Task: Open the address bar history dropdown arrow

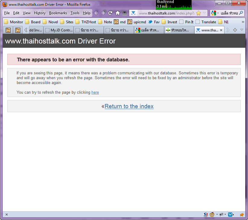Action: (x=204, y=13)
